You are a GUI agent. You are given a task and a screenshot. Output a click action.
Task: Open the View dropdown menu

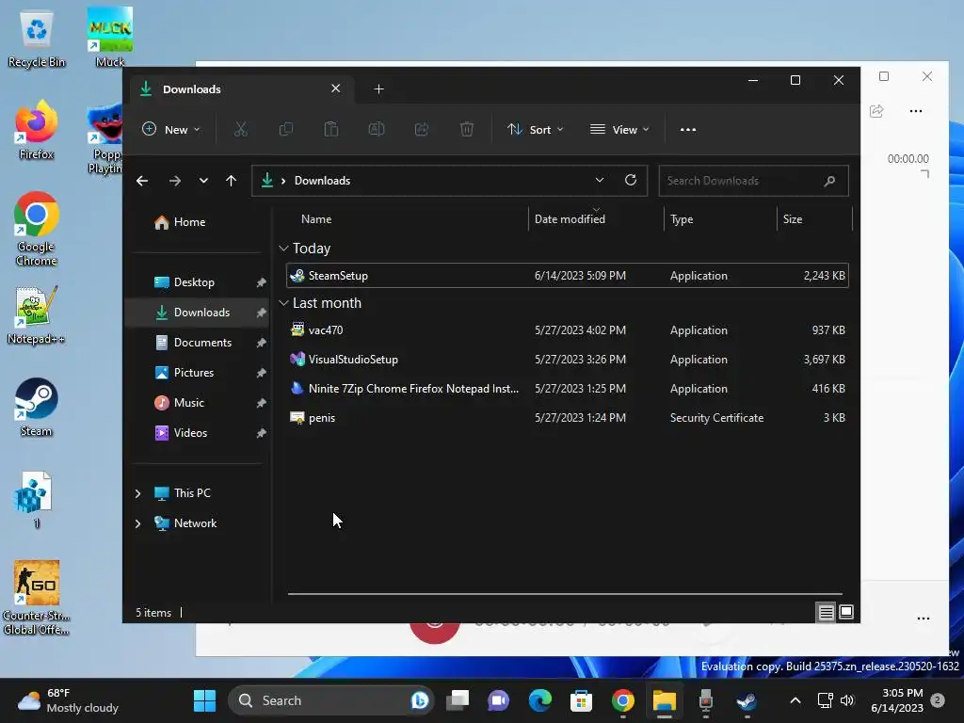[619, 130]
